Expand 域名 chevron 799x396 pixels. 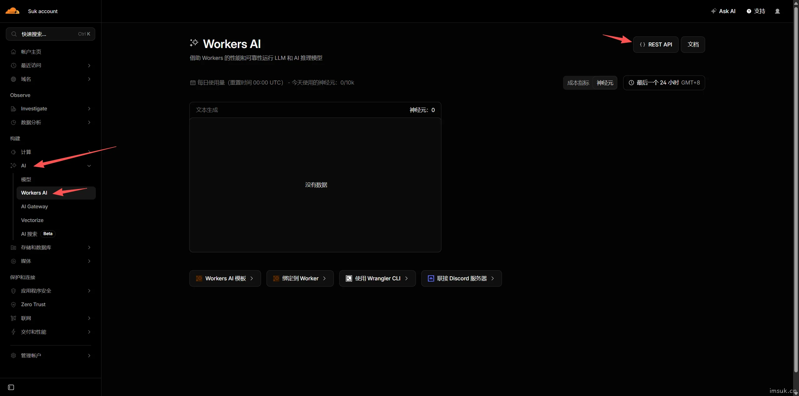pos(89,79)
